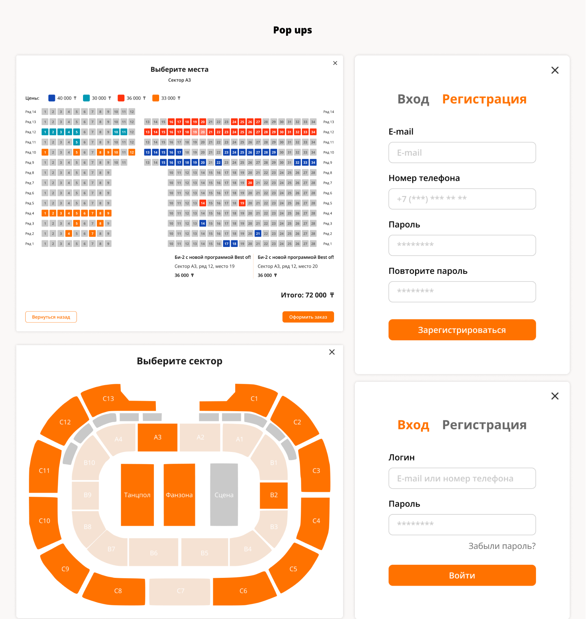Select sector A3 on the arena map
Image resolution: width=586 pixels, height=619 pixels.
(x=157, y=437)
